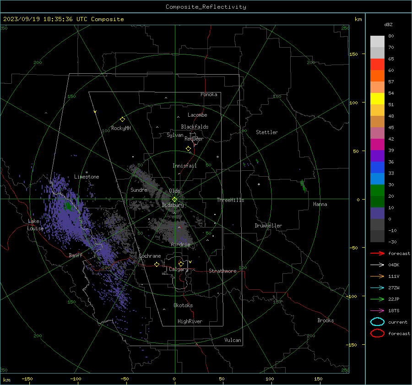
Task: Select the cyan 27ZW arrow icon
Action: [x=377, y=288]
